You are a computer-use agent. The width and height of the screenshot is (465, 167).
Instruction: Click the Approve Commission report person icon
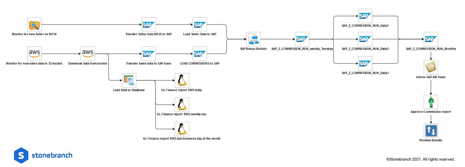431,102
